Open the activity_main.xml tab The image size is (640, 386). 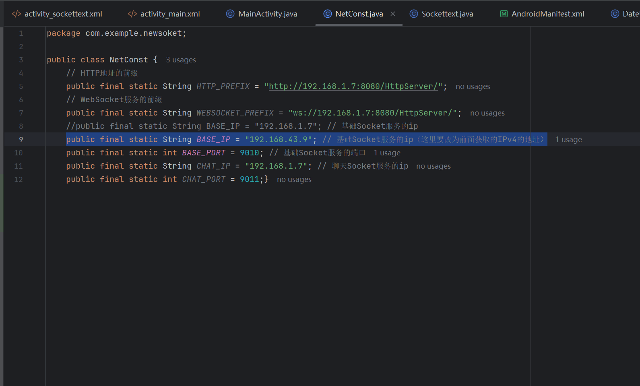click(x=169, y=14)
